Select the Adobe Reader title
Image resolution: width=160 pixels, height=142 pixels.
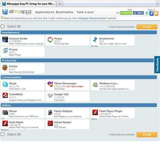[x=63, y=122]
